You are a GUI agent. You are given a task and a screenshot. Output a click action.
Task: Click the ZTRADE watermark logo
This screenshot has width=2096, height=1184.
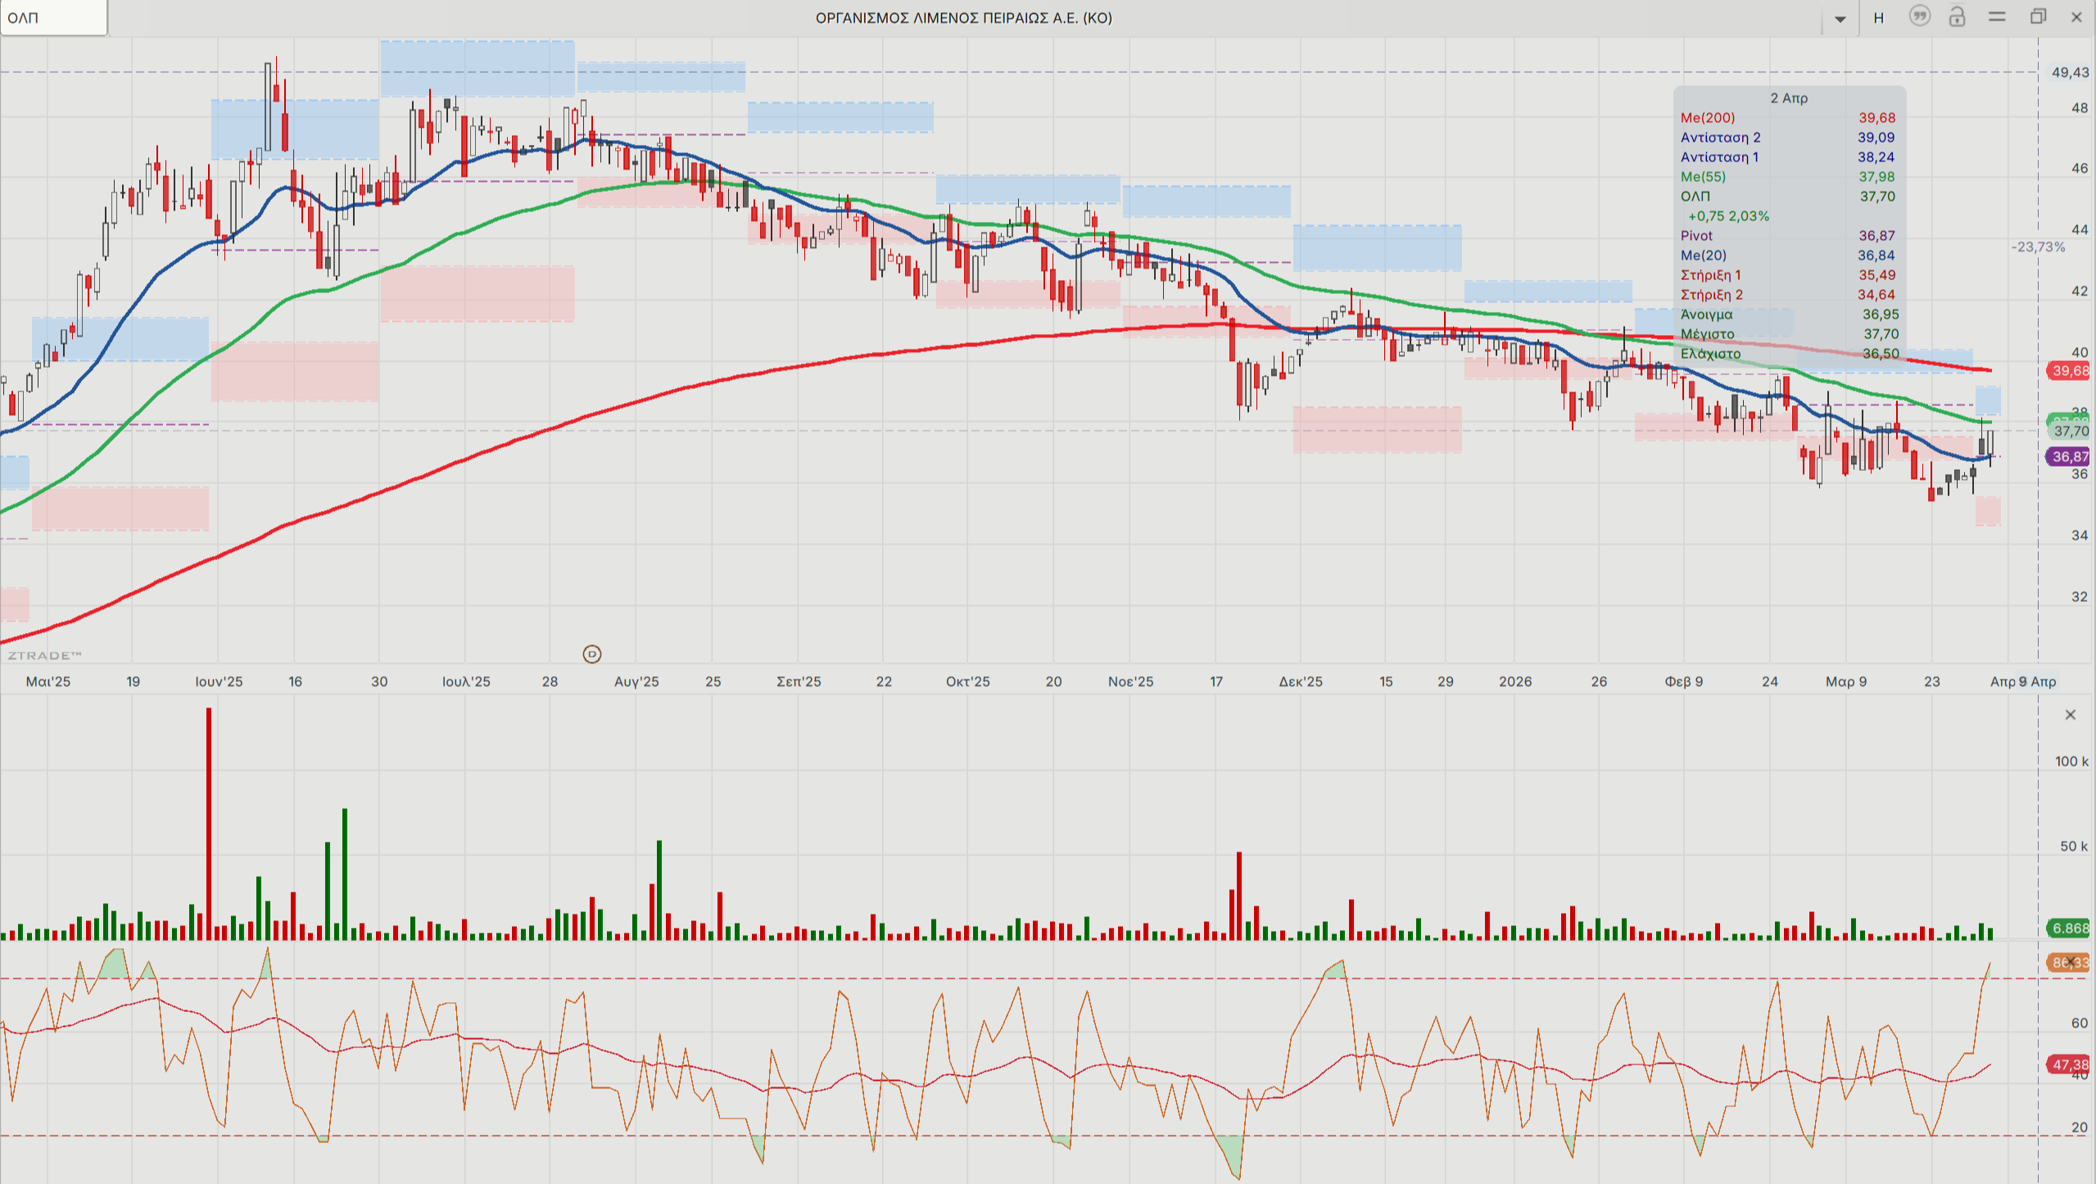44,655
